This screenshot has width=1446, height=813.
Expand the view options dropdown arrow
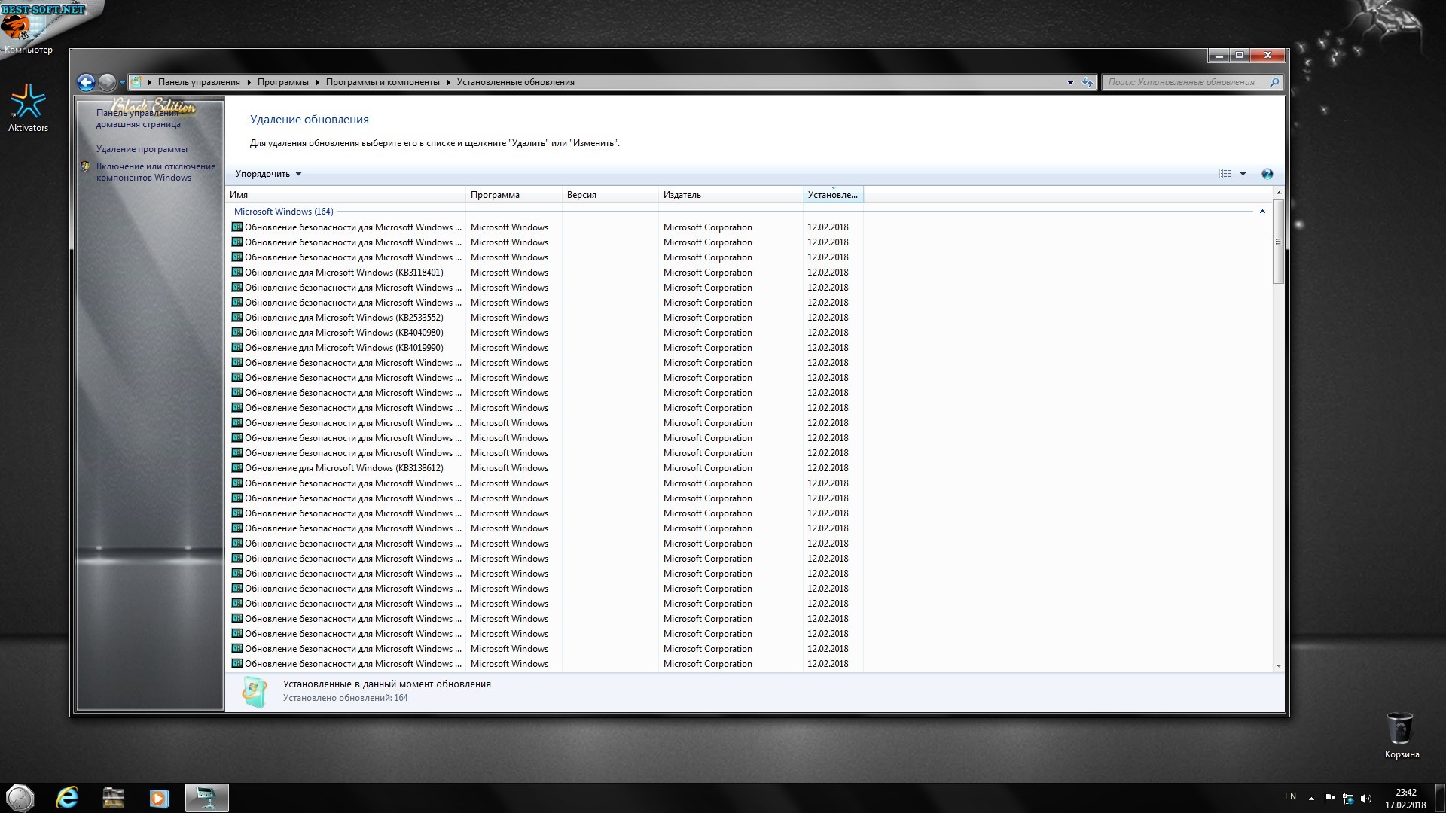[1243, 174]
